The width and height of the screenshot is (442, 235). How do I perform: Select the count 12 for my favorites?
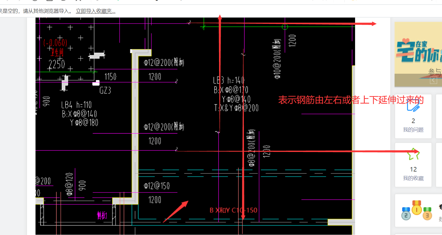(x=413, y=169)
